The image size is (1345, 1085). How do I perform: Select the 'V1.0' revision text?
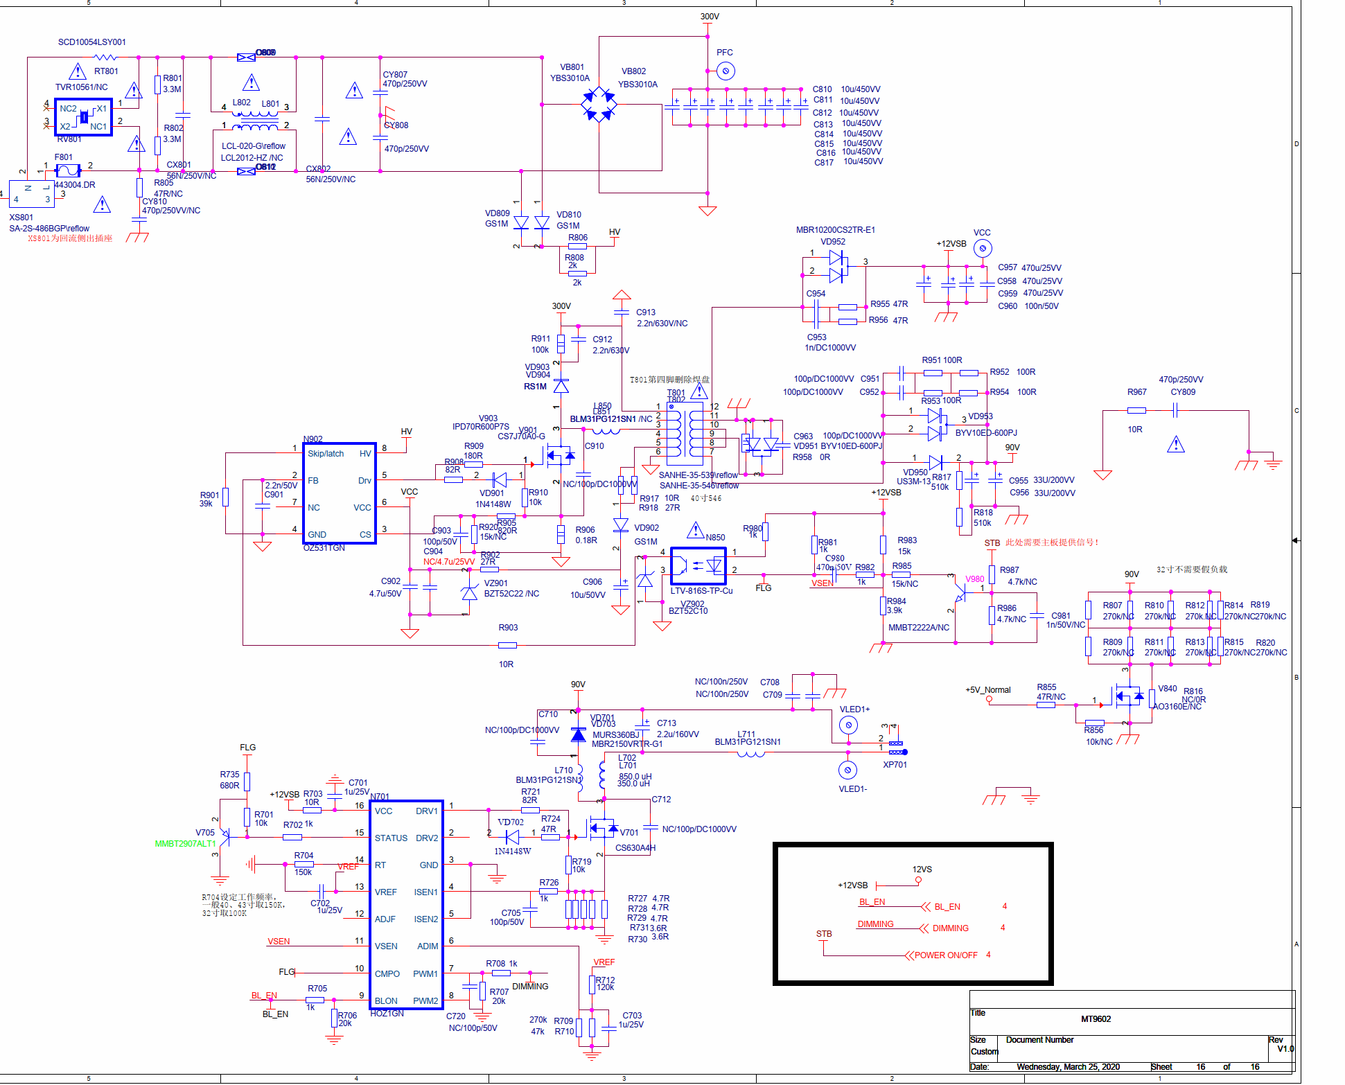tap(1285, 1049)
